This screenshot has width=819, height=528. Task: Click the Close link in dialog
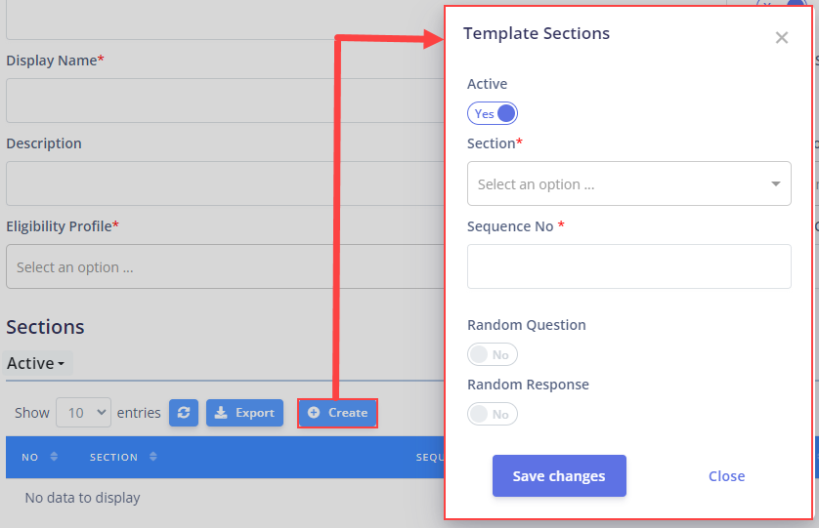pyautogui.click(x=726, y=476)
